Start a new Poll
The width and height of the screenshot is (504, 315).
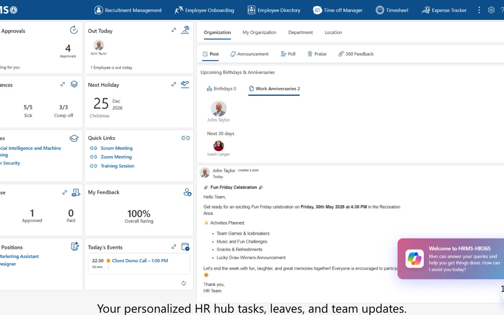point(288,54)
